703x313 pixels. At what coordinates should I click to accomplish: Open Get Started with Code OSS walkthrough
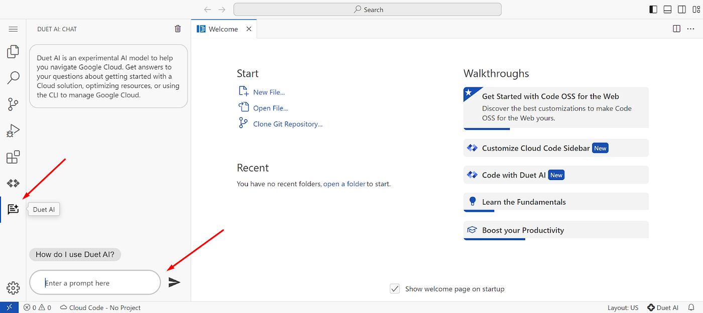point(556,108)
